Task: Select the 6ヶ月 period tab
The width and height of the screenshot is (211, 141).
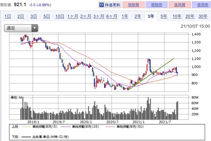Action: (x=112, y=16)
